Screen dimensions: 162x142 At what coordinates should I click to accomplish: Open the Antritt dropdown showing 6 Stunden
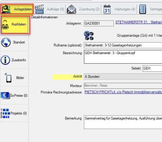[123, 77]
